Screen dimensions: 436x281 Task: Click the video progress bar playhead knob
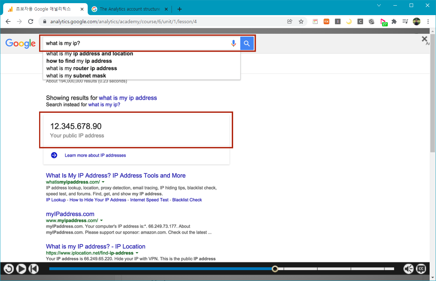click(x=275, y=269)
